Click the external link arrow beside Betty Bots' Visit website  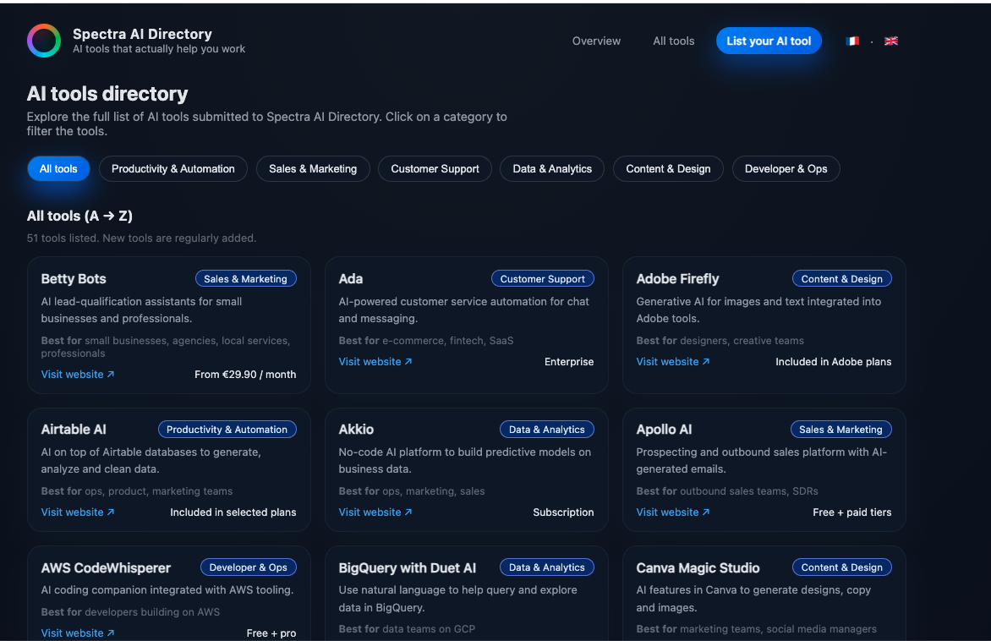point(111,374)
